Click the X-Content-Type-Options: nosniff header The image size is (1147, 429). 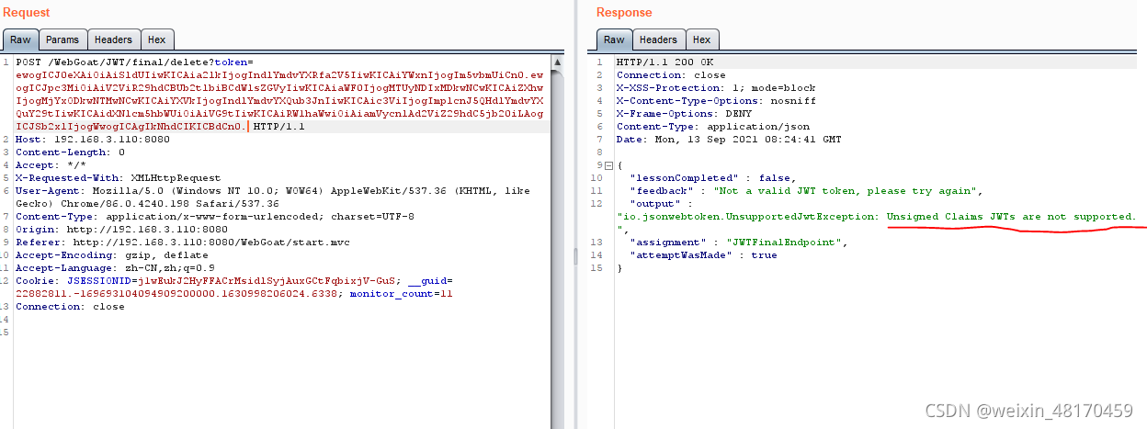point(710,101)
